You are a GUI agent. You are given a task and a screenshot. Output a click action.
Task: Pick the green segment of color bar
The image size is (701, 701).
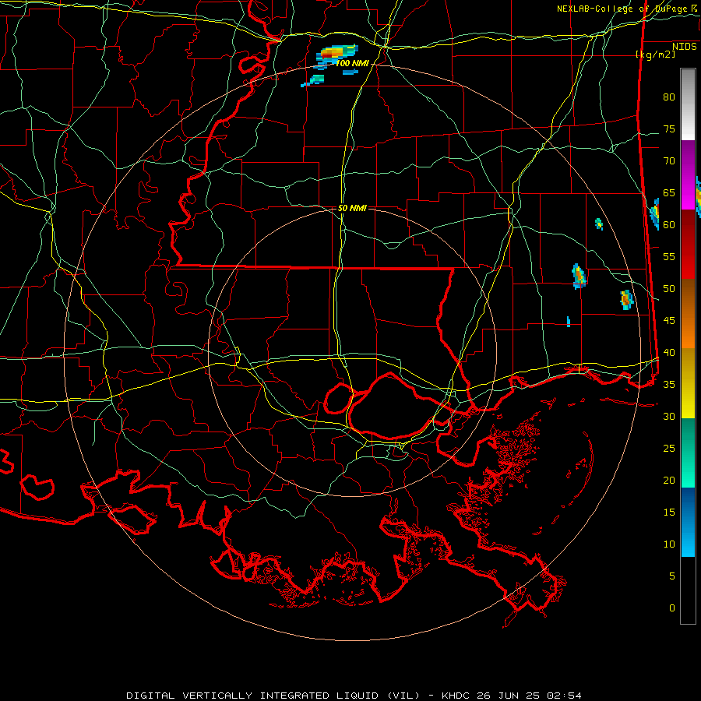tap(688, 453)
